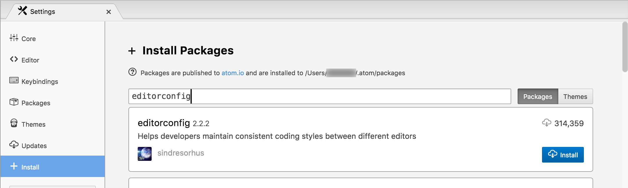Screen dimensions: 628x188
Task: Click the Packages box icon in sidebar
Action: [14, 102]
